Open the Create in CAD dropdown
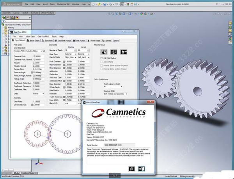 click(x=115, y=94)
